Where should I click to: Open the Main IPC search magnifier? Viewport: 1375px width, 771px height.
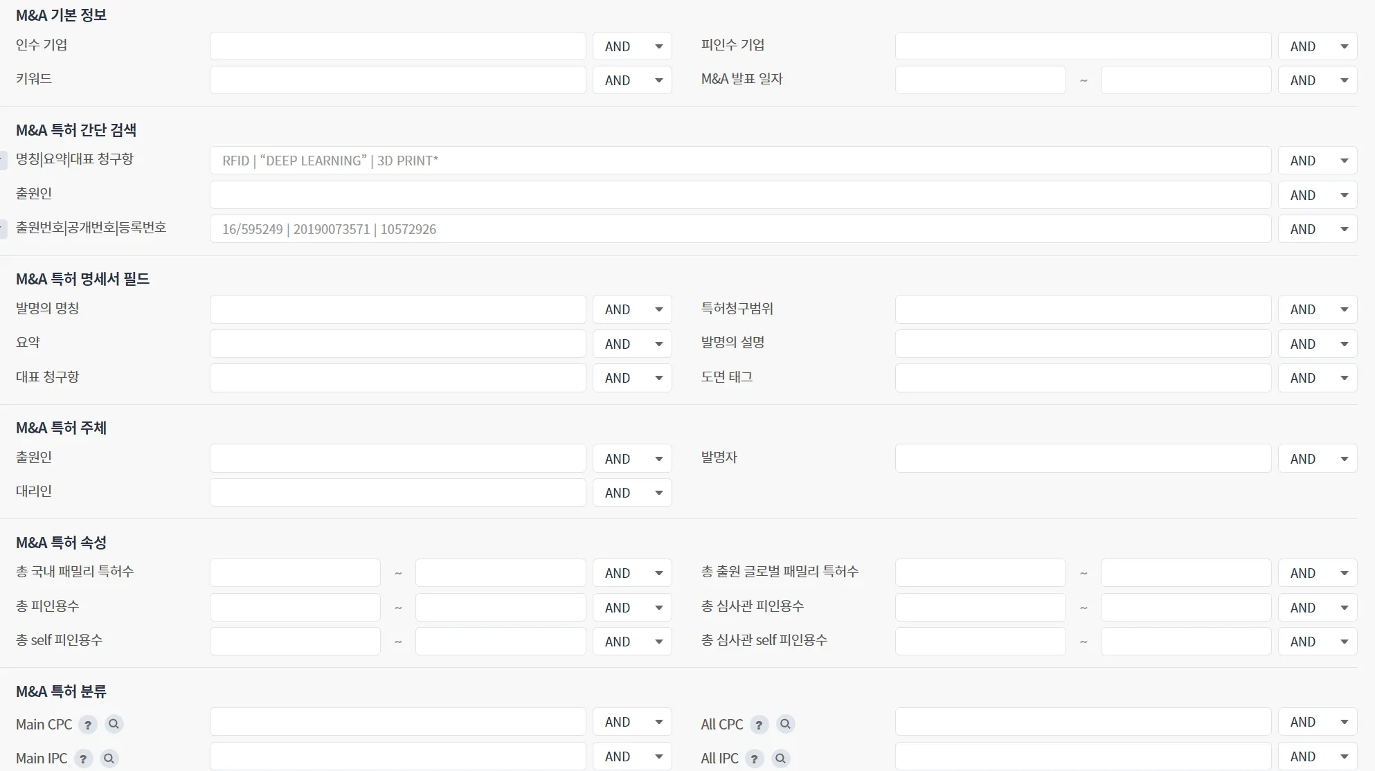[x=109, y=759]
